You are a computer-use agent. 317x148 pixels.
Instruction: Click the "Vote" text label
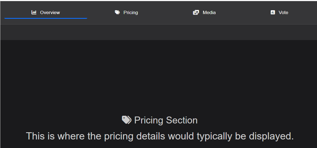[x=283, y=12]
